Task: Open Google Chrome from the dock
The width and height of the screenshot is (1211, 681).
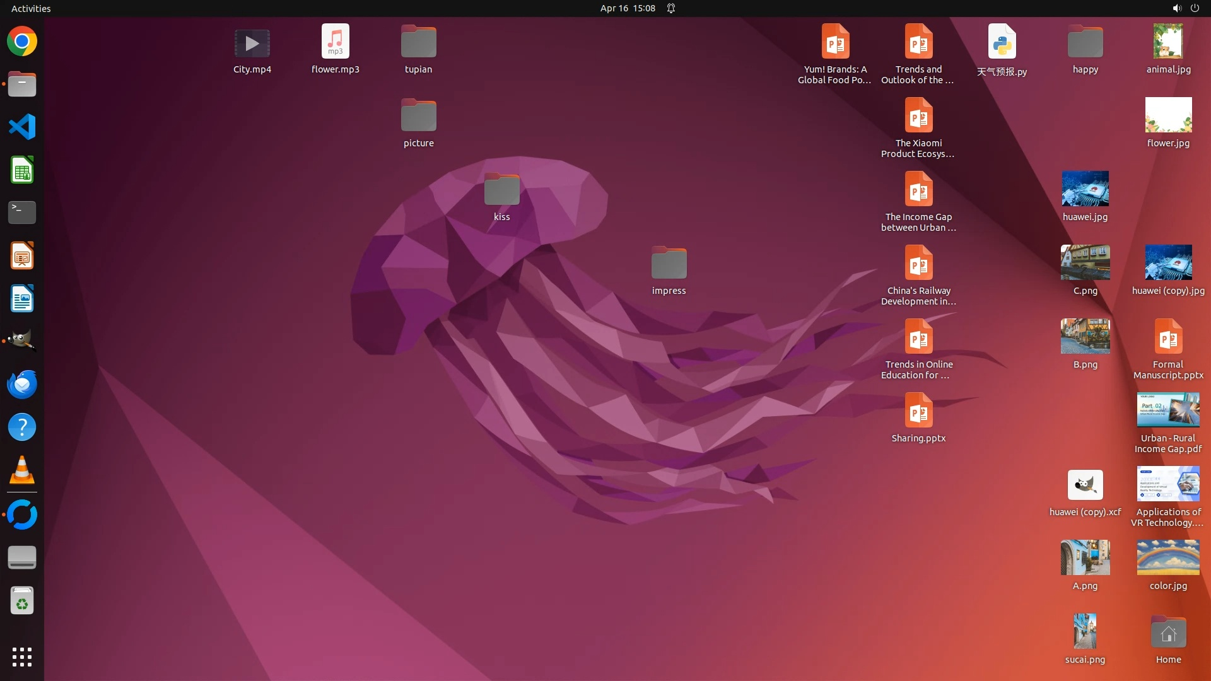Action: pyautogui.click(x=22, y=42)
